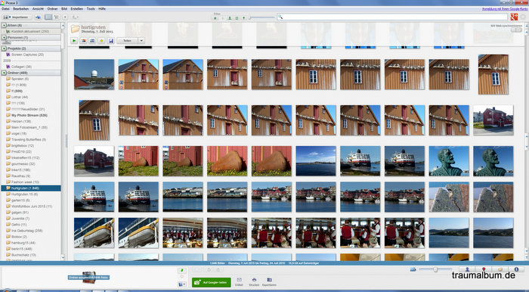Star photos using the yellow star icon

click(101, 41)
